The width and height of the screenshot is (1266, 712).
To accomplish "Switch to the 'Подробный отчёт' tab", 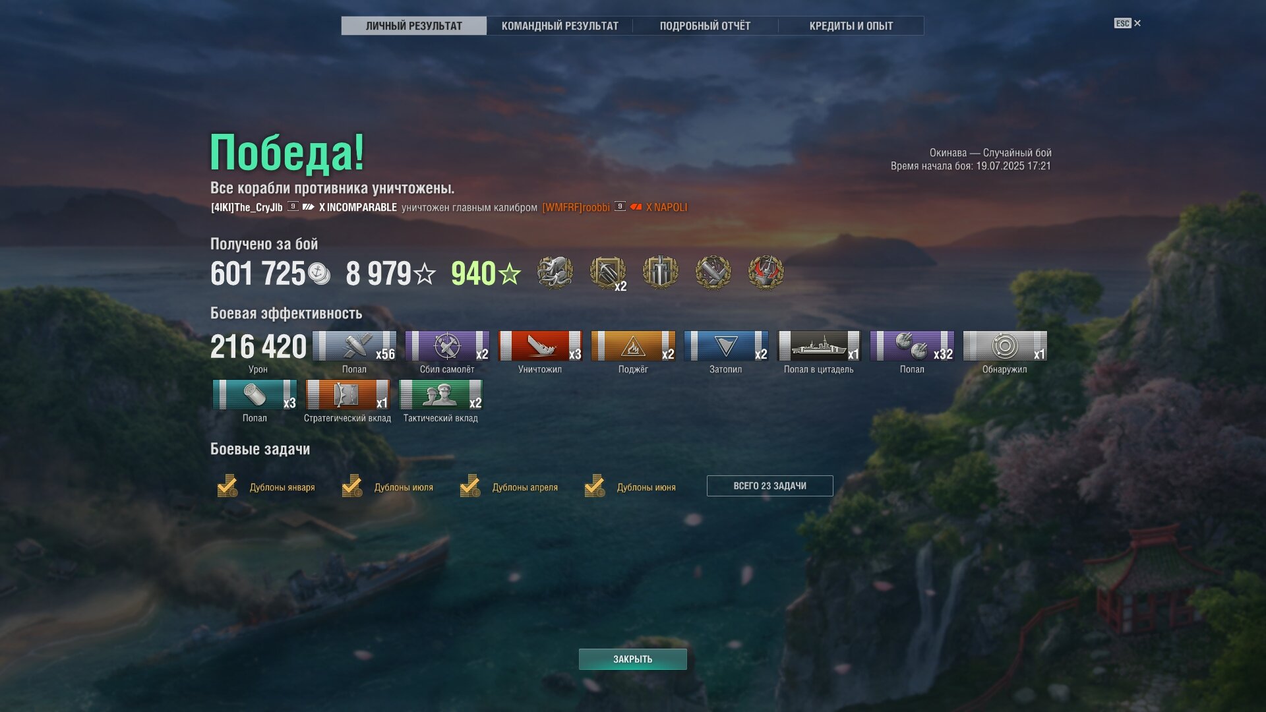I will 705,26.
